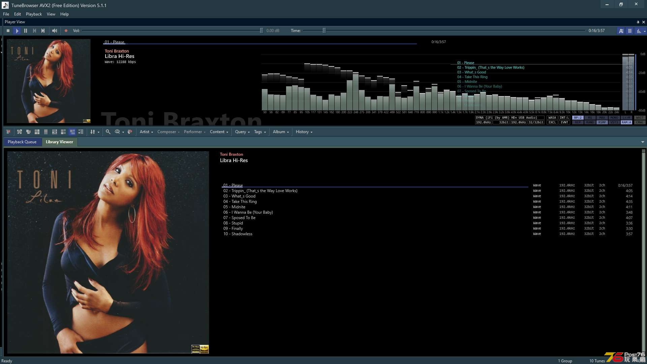647x364 pixels.
Task: Open the Tags dropdown
Action: tap(260, 132)
